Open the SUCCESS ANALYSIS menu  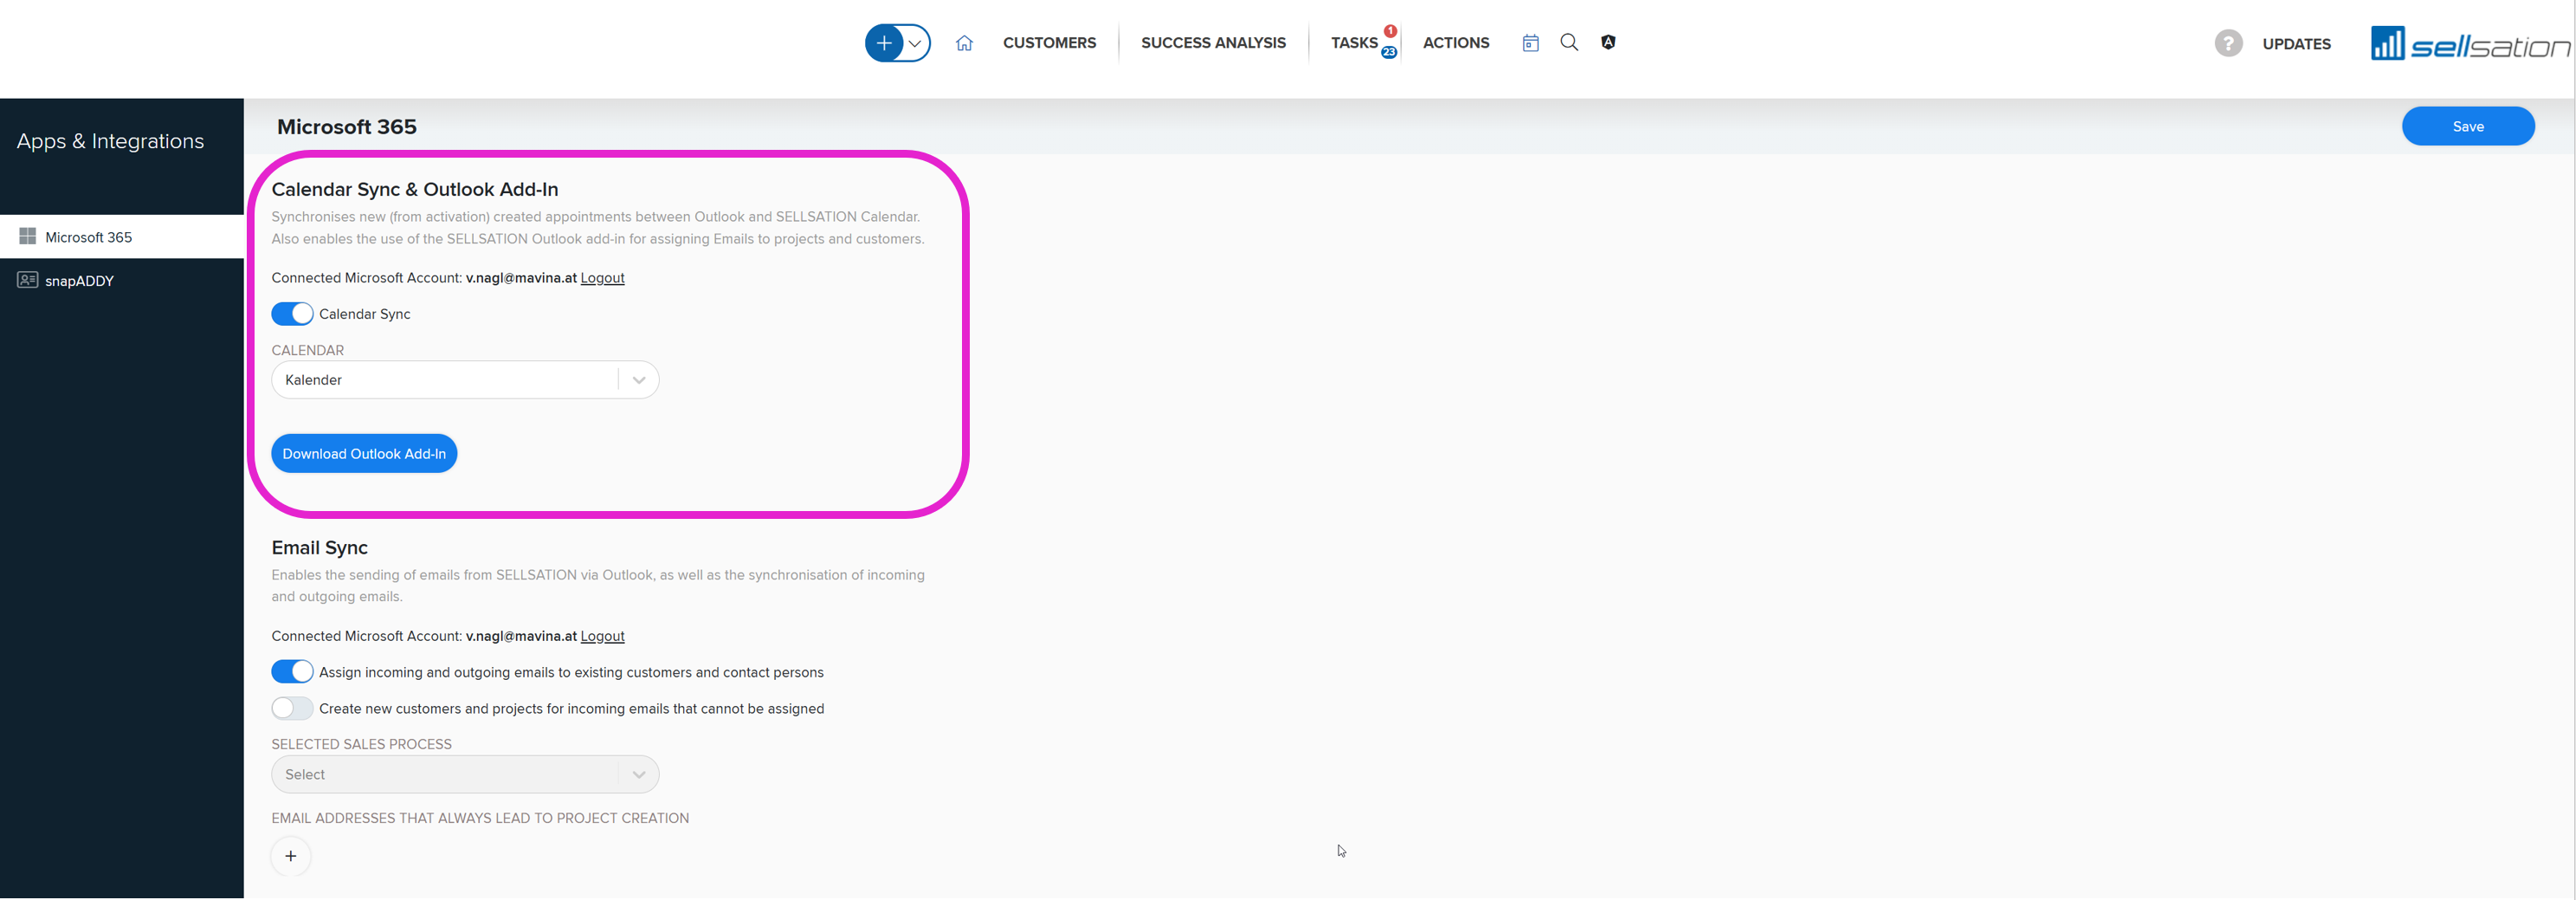point(1213,43)
